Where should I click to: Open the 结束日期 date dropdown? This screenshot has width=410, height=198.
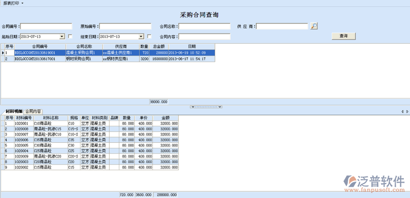click(x=141, y=36)
